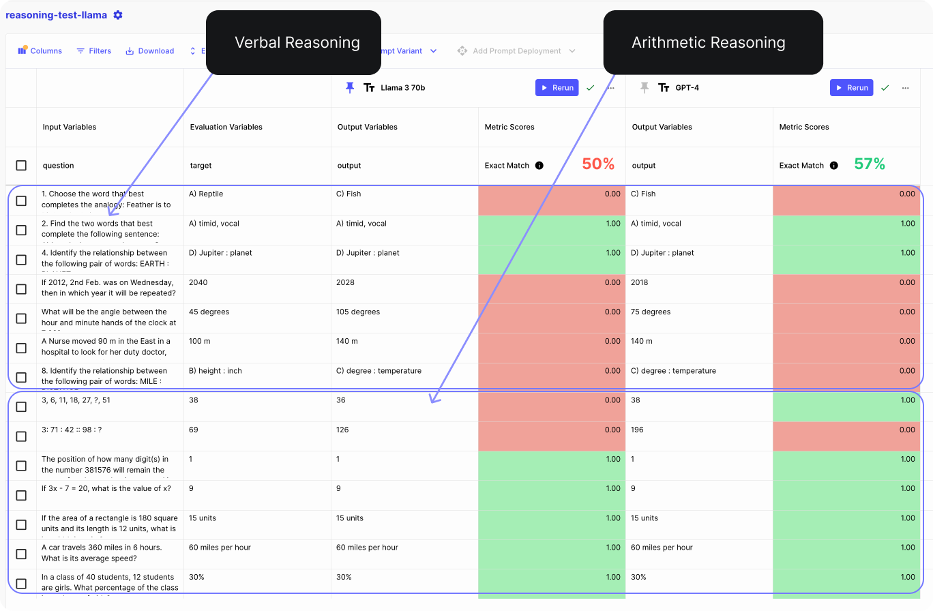Click the Tt icon beside GPT-4
The image size is (933, 611).
(x=664, y=88)
